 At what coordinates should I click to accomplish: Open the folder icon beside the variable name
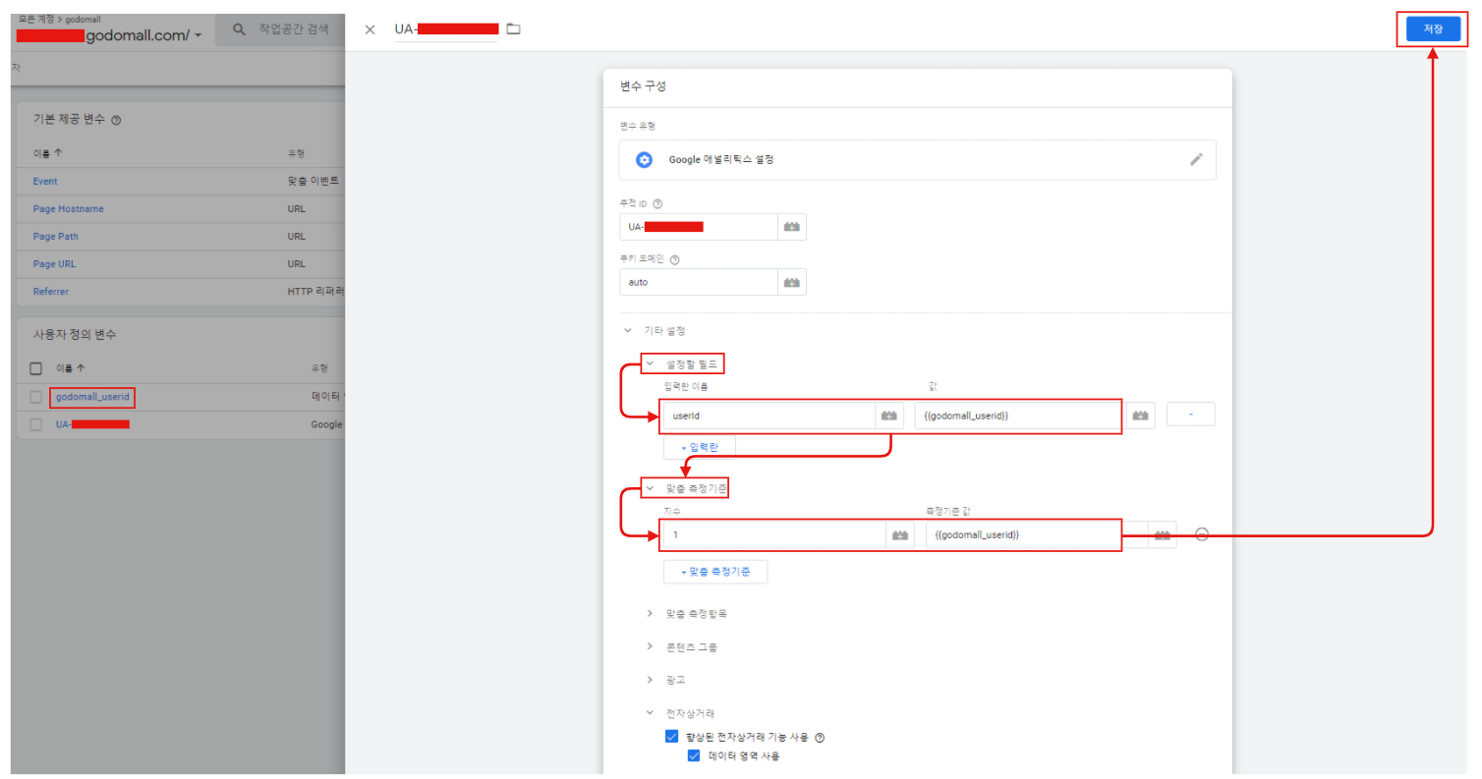[513, 29]
